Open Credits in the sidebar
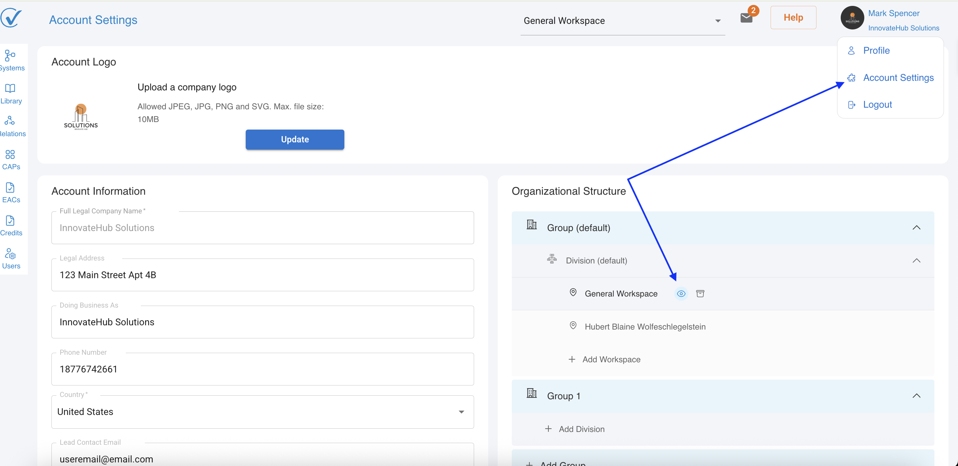 [11, 225]
